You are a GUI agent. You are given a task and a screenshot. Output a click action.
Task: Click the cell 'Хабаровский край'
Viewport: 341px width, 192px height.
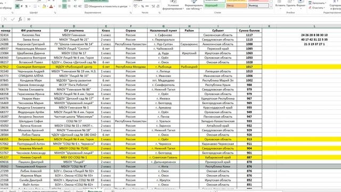218,157
